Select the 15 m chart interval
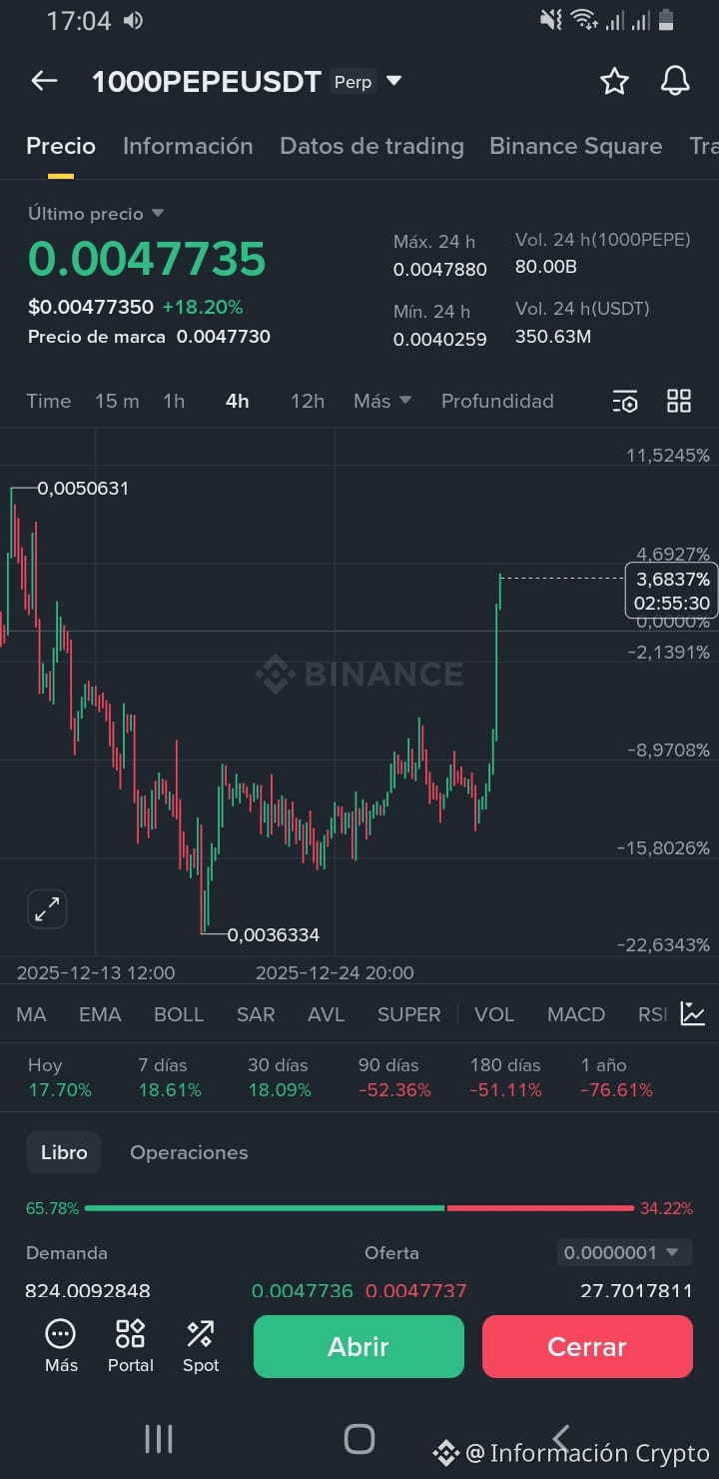The image size is (719, 1479). pos(117,401)
